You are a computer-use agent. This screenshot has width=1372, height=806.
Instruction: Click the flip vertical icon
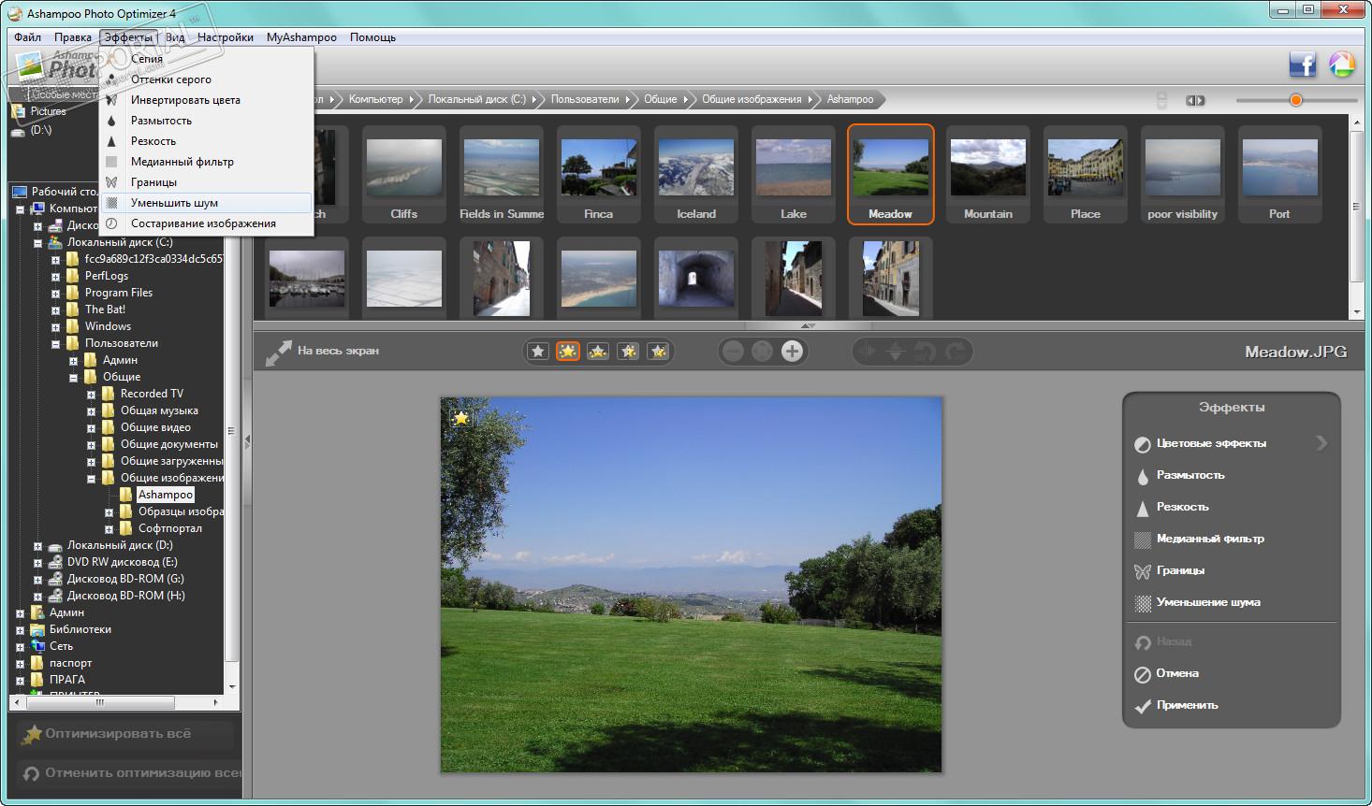(x=896, y=352)
